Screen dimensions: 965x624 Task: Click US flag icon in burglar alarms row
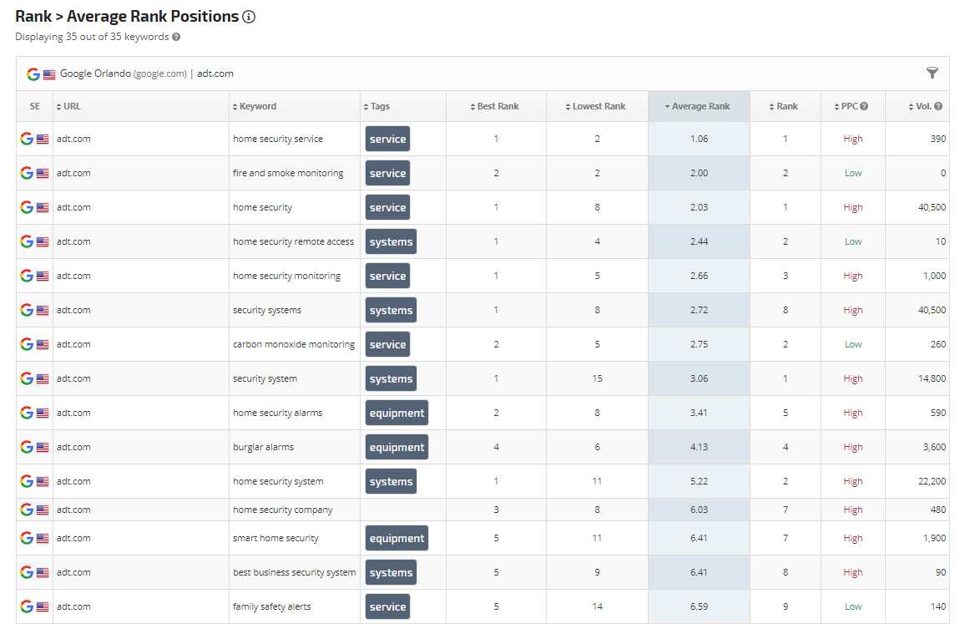tap(43, 447)
